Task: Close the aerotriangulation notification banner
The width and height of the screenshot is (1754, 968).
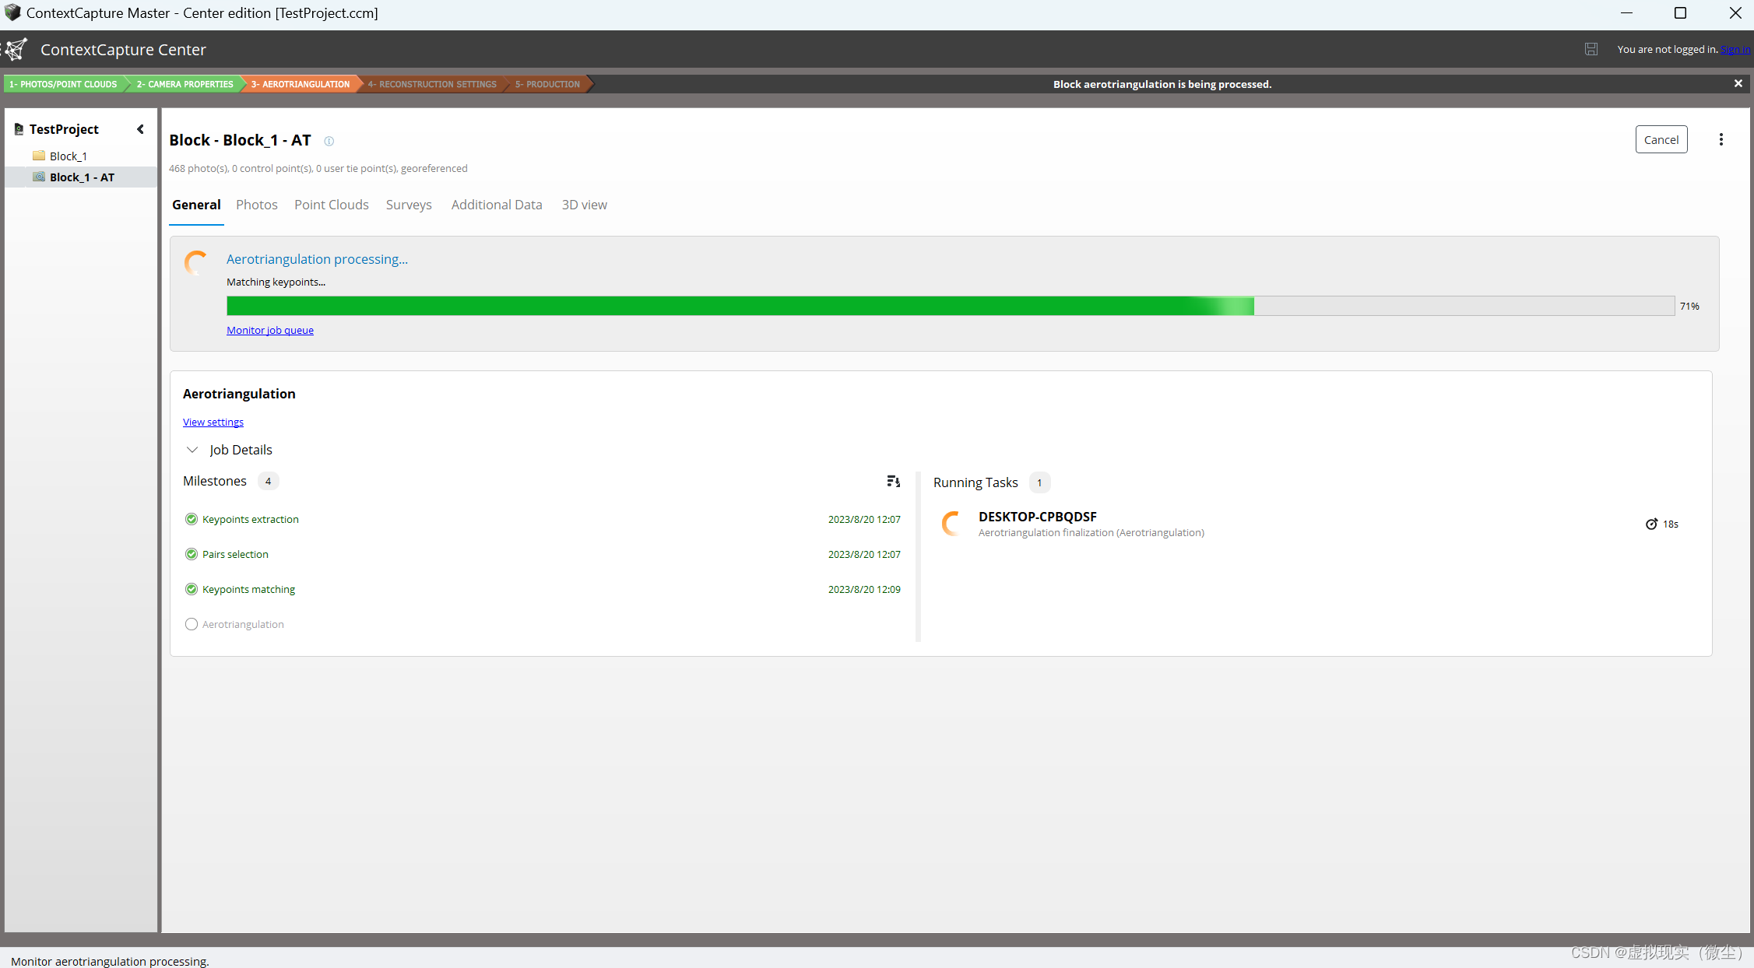Action: (x=1738, y=83)
